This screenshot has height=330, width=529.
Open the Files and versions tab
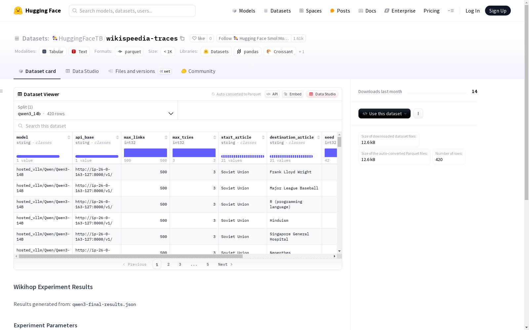(140, 71)
